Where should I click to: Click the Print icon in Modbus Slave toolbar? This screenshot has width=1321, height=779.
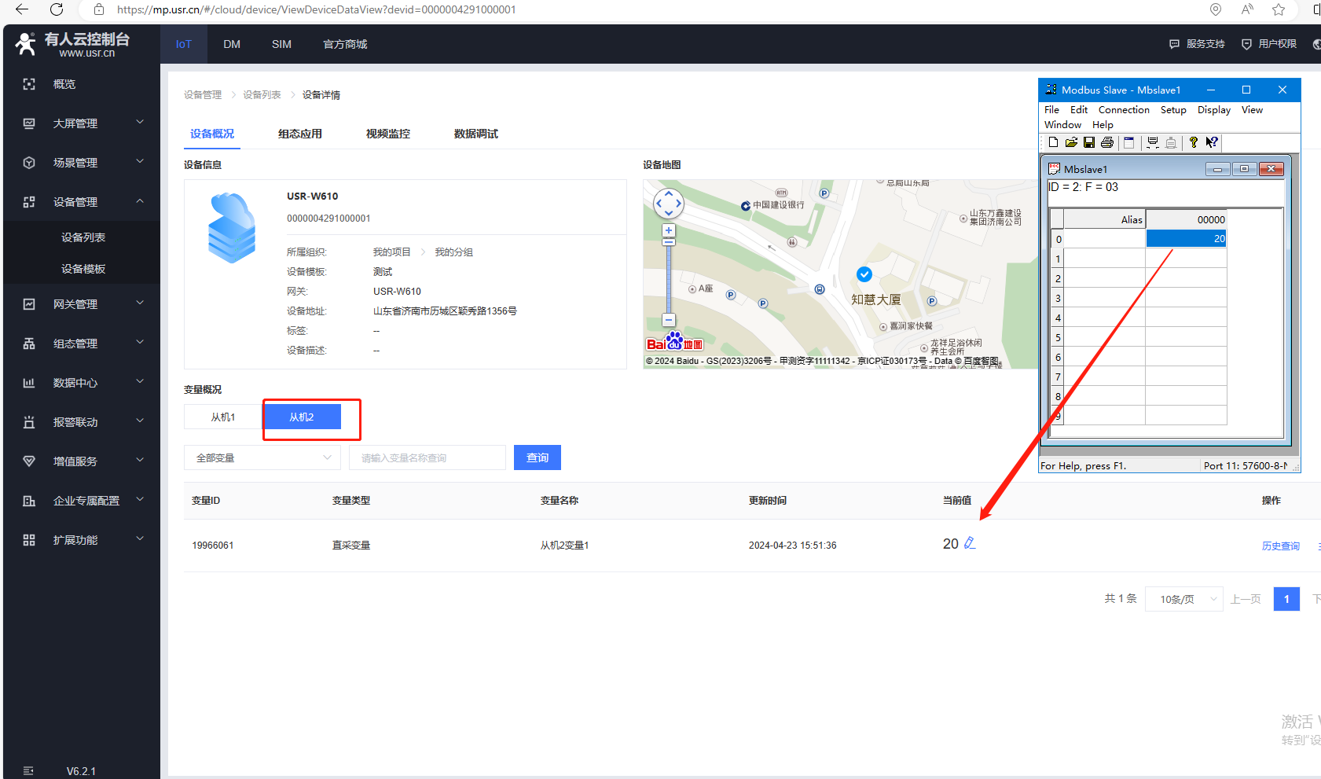tap(1107, 142)
